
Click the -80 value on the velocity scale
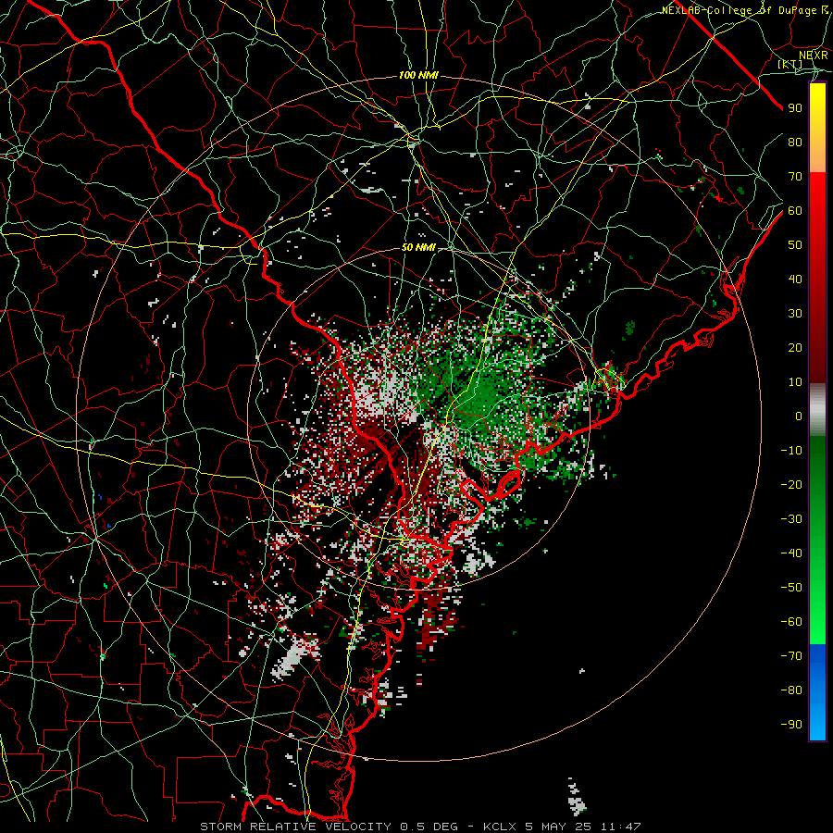791,690
